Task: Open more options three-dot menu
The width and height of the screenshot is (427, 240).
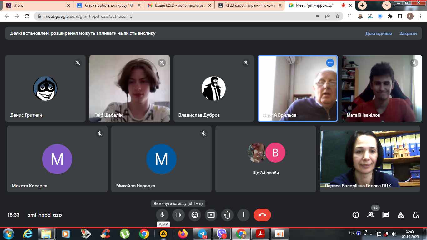Action: [x=244, y=215]
